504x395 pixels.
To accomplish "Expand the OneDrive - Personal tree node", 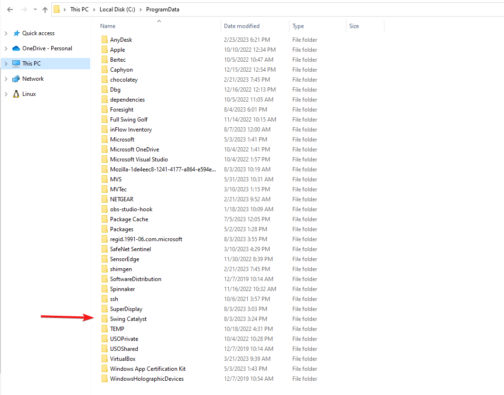I will [6, 48].
